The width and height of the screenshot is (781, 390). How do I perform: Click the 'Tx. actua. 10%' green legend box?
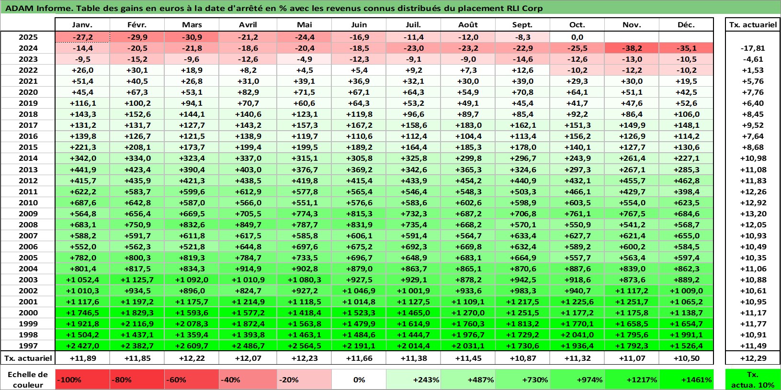(x=753, y=379)
